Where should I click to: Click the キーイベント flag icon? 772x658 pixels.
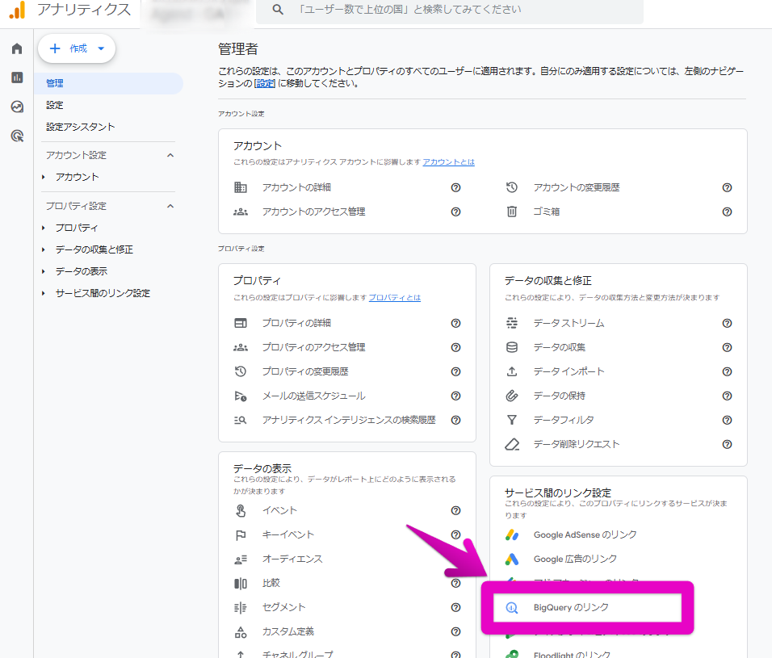point(241,535)
